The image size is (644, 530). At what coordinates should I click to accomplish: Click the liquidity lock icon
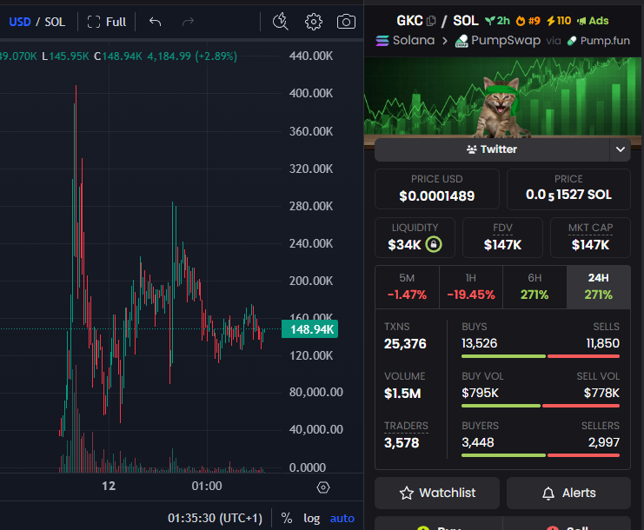coord(434,244)
